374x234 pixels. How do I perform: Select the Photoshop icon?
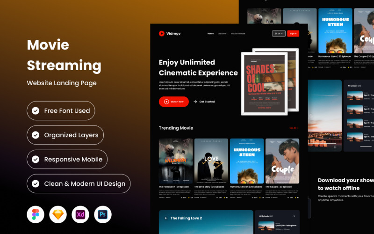pos(102,214)
